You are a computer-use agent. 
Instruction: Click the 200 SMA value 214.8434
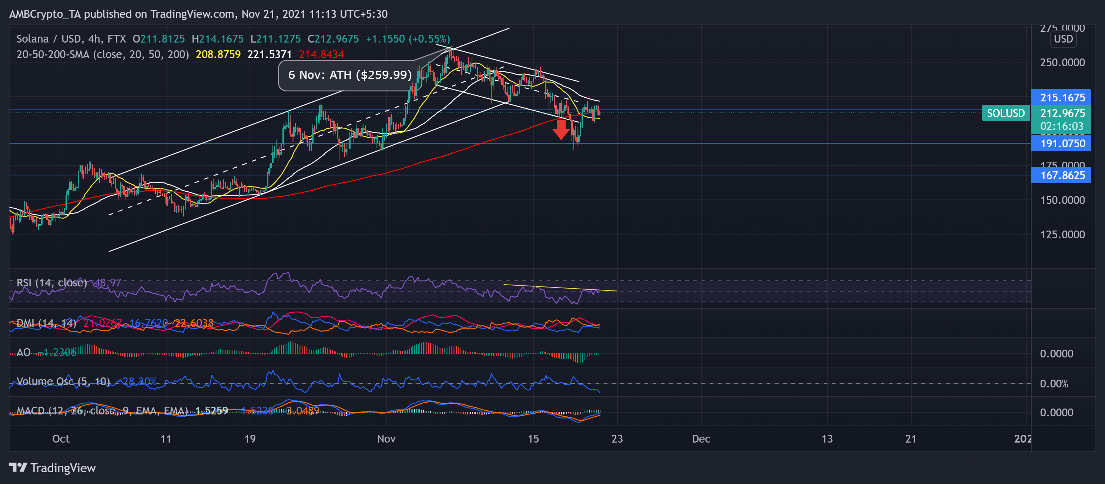click(321, 54)
